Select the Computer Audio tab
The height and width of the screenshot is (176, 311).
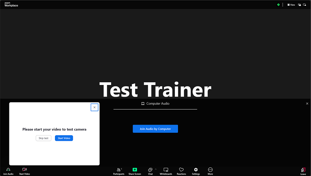[155, 103]
